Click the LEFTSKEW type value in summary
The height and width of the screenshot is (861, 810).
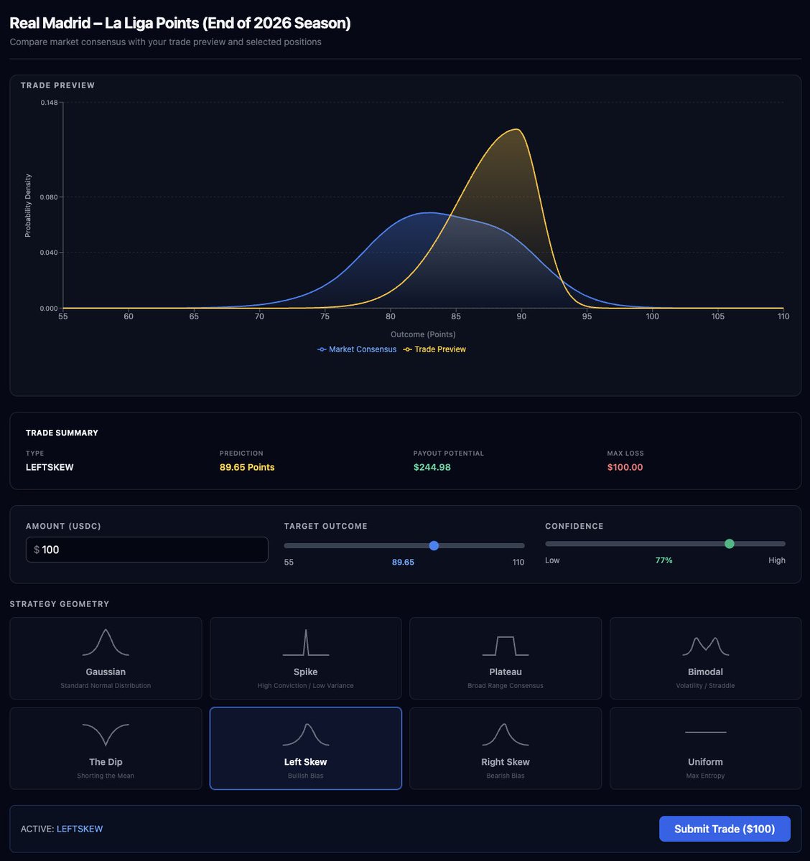click(x=50, y=467)
